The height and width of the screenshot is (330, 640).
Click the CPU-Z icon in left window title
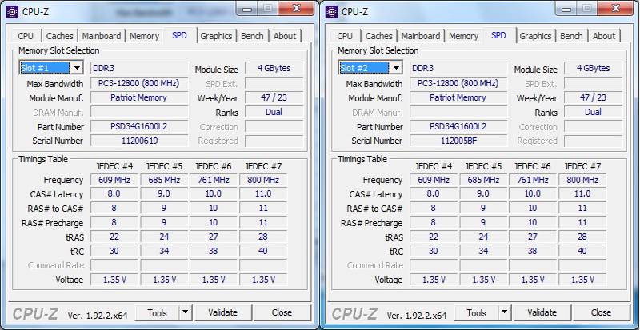pyautogui.click(x=12, y=11)
